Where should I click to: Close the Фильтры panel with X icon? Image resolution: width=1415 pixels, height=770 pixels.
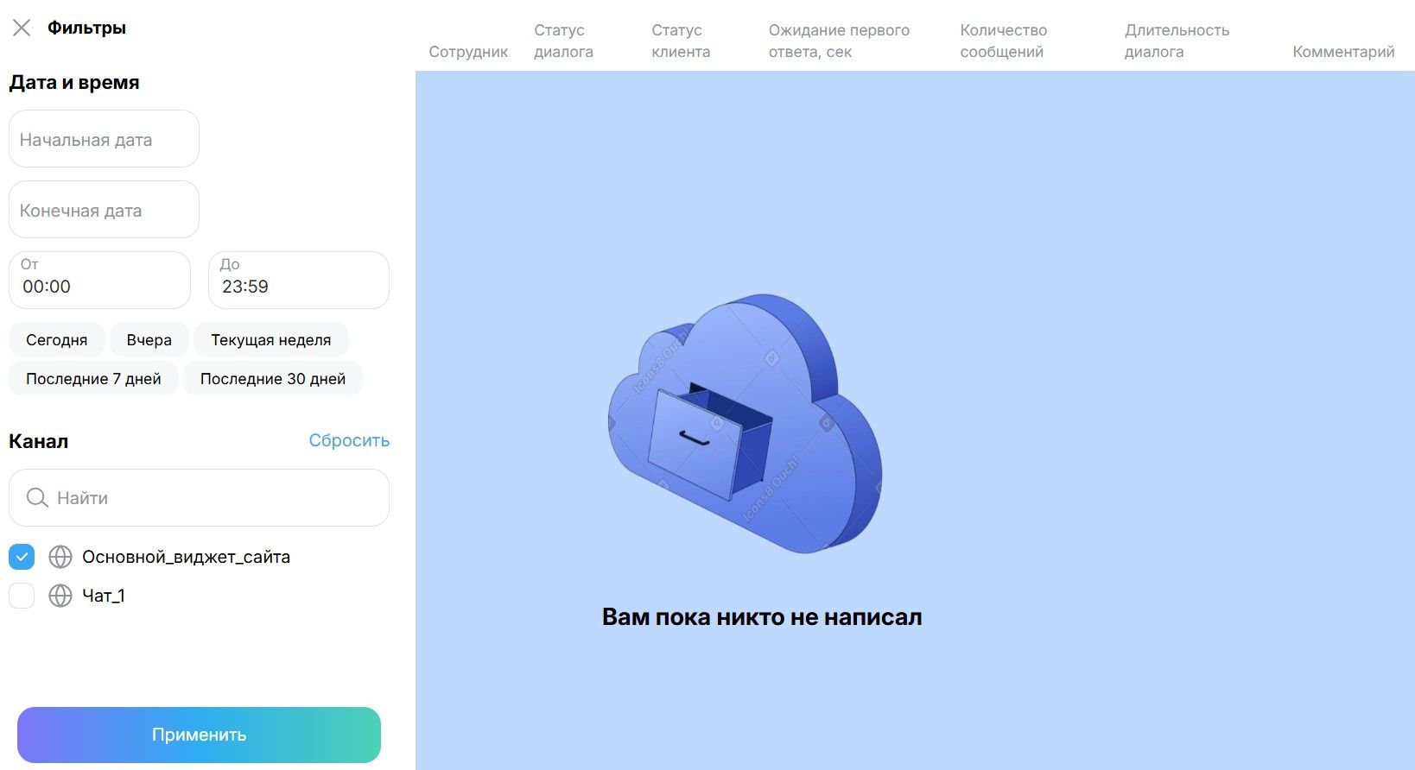(x=22, y=28)
